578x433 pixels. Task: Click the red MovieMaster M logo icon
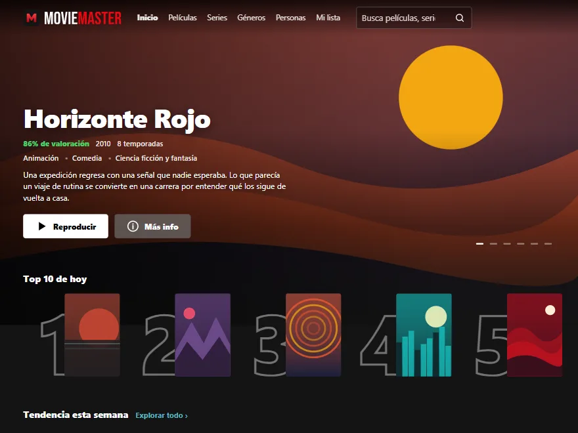(32, 18)
